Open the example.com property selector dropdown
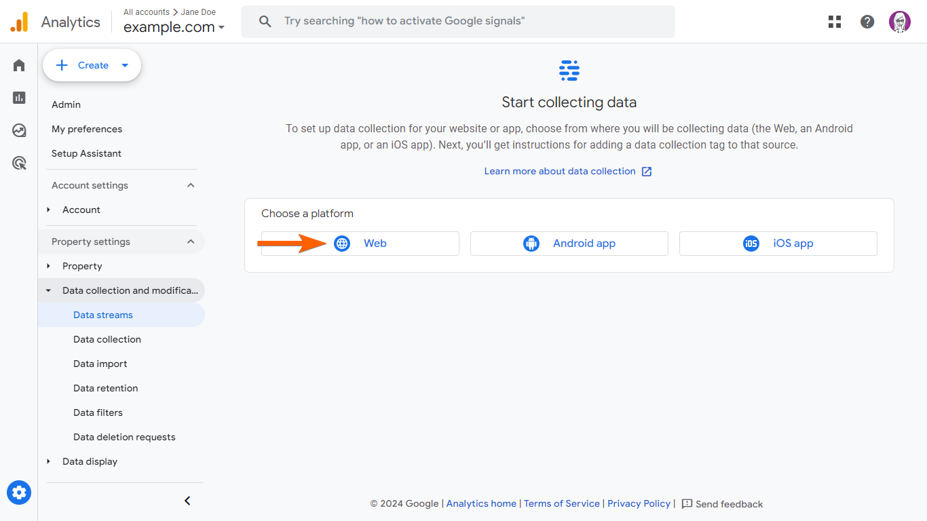The height and width of the screenshot is (521, 927). click(174, 28)
